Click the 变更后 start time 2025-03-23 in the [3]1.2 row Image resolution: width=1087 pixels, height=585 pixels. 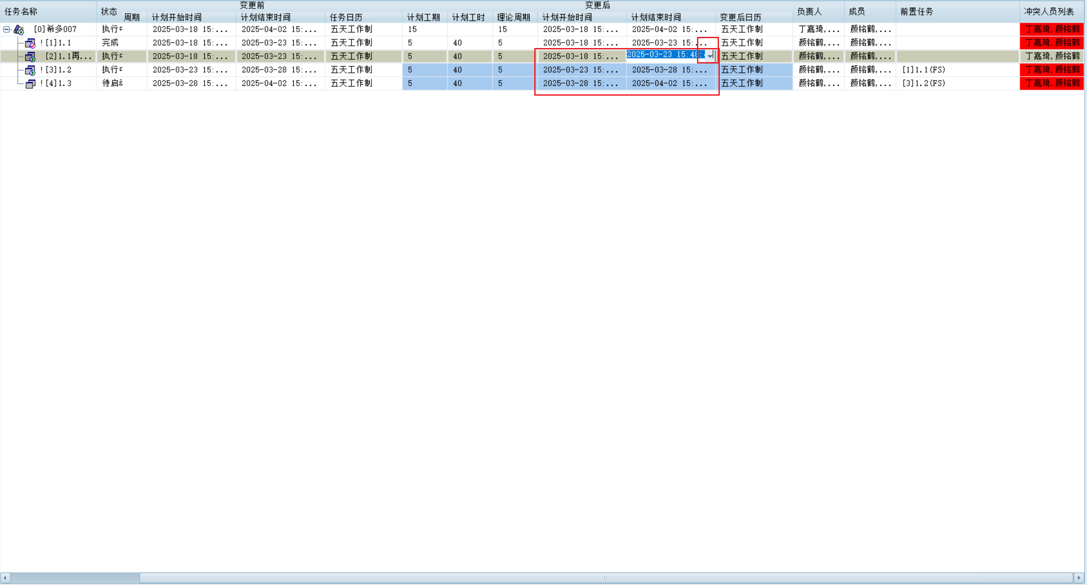pos(582,70)
